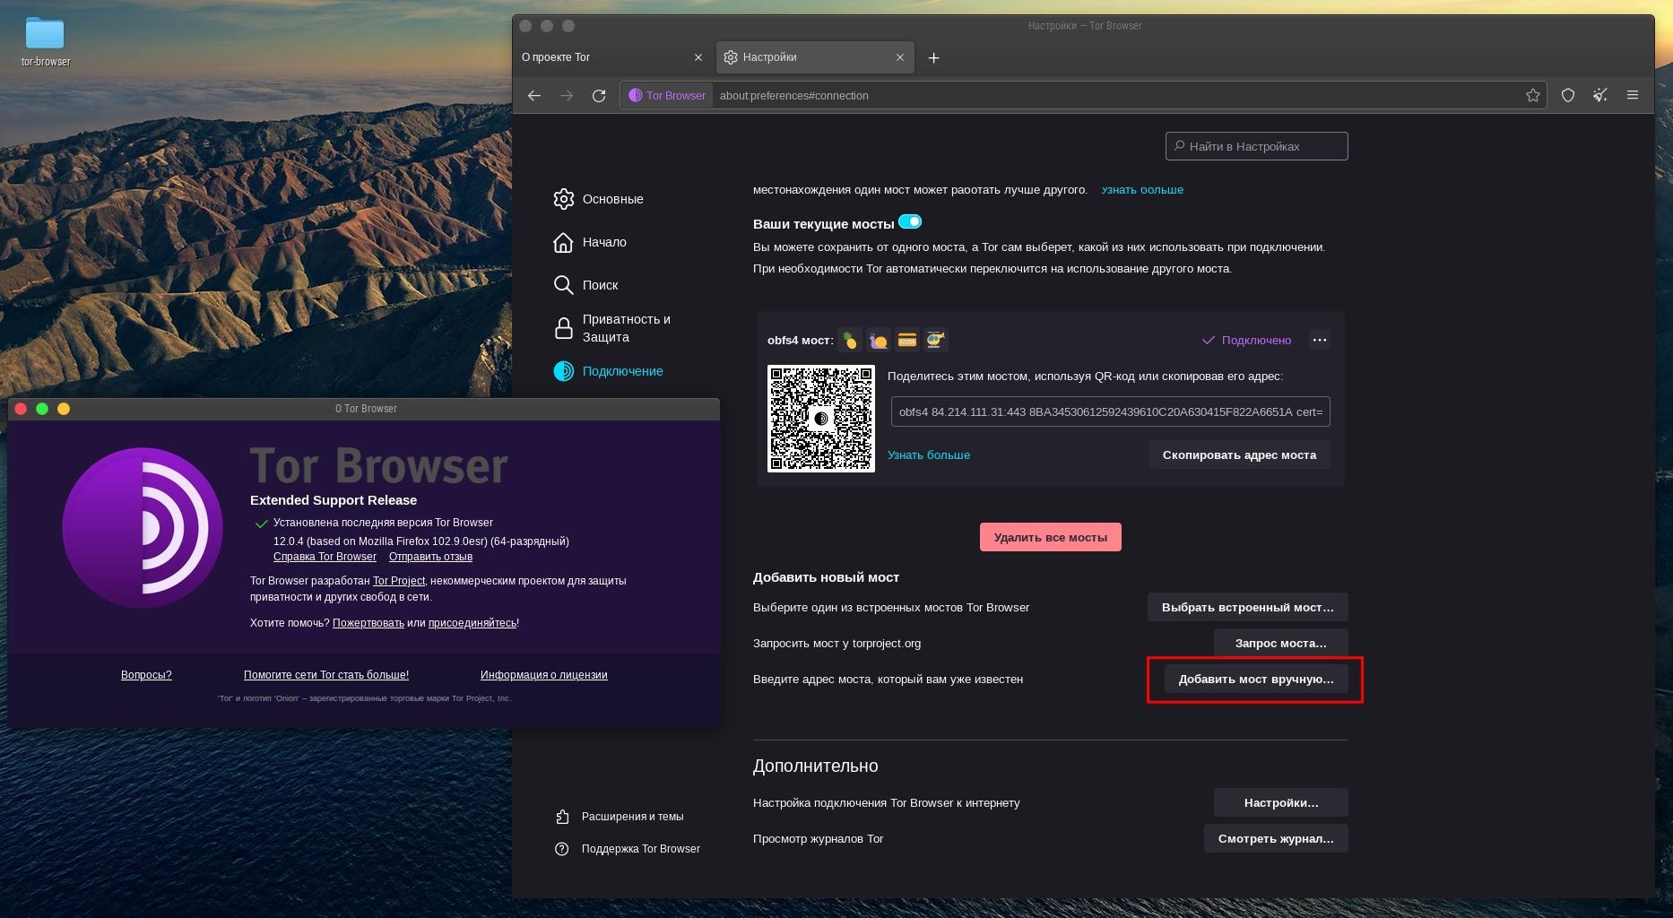Image resolution: width=1673 pixels, height=918 pixels.
Task: Click the snail bridge emoji icon
Action: tap(878, 340)
